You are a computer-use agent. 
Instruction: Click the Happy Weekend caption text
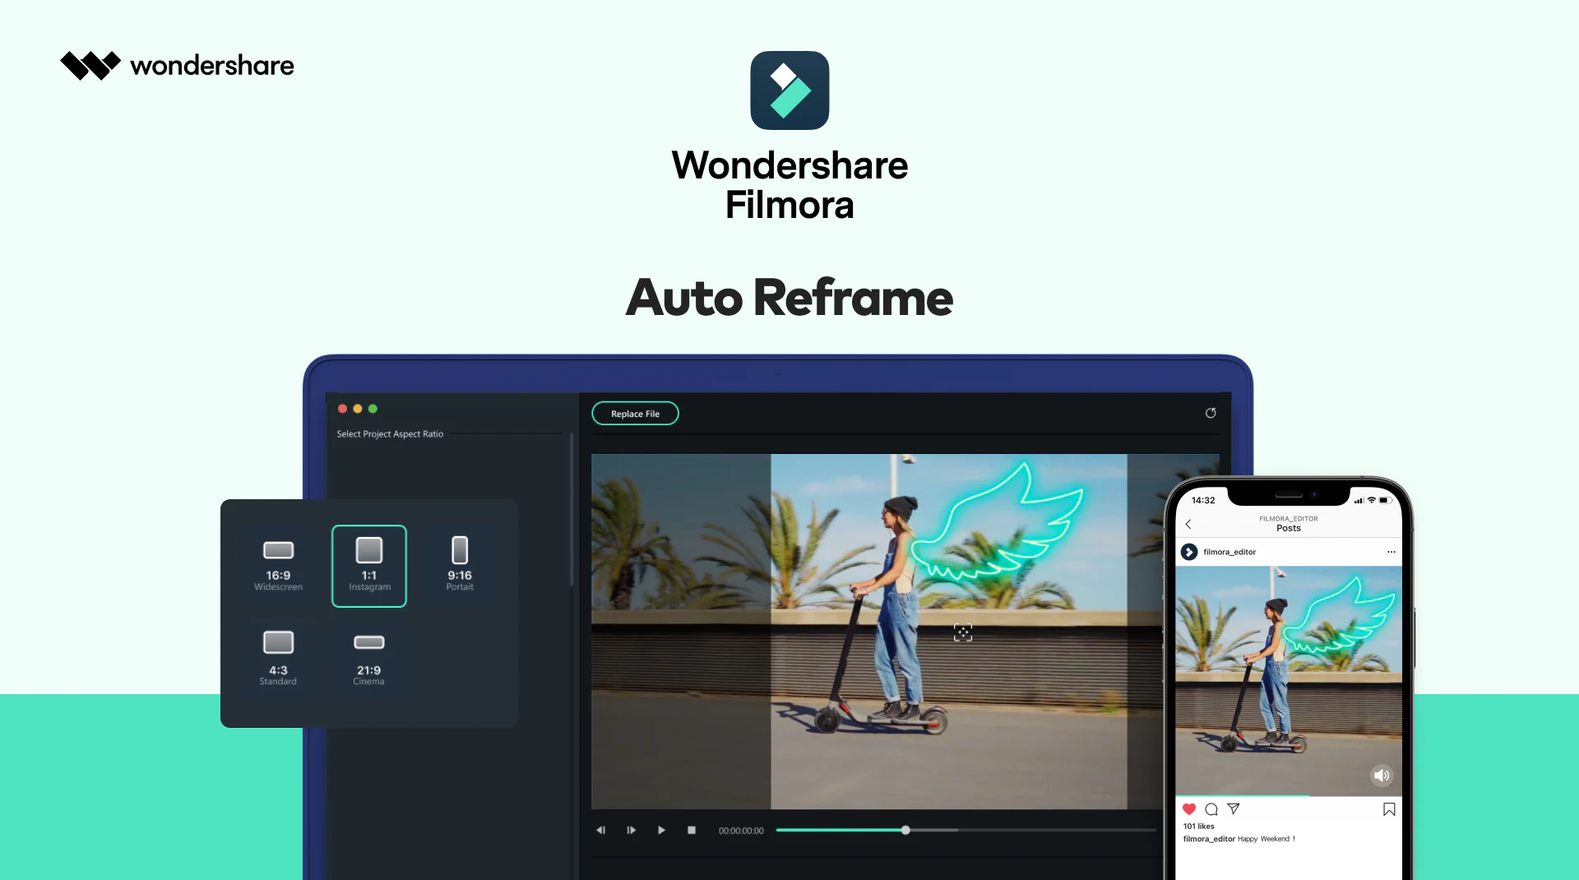1266,839
